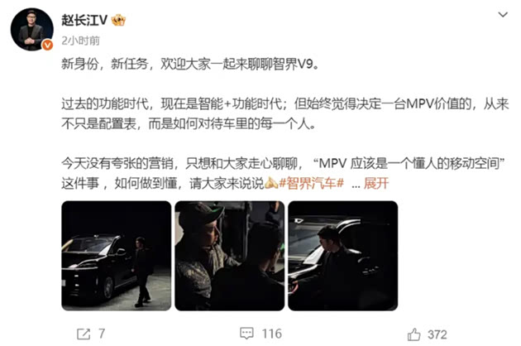The height and width of the screenshot is (346, 521).
Task: Click the like count 372
Action: 437,334
